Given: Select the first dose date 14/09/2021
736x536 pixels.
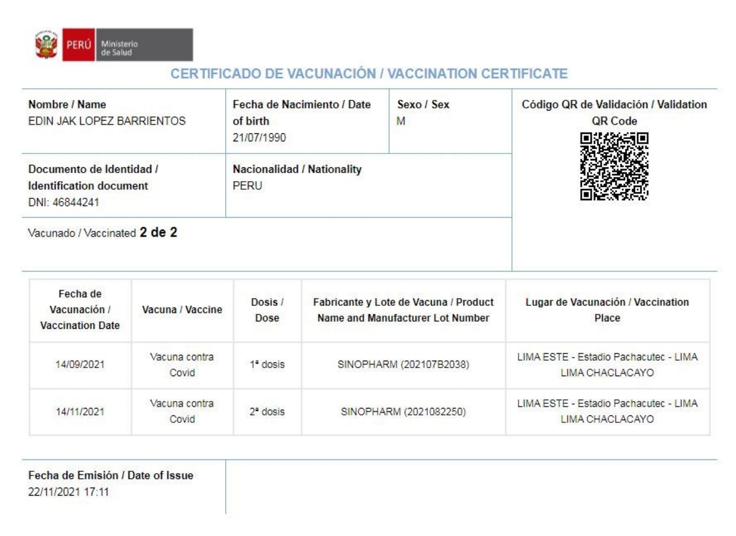Looking at the screenshot, I should pyautogui.click(x=80, y=364).
